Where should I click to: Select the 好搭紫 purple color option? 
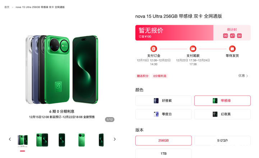[x=163, y=101]
